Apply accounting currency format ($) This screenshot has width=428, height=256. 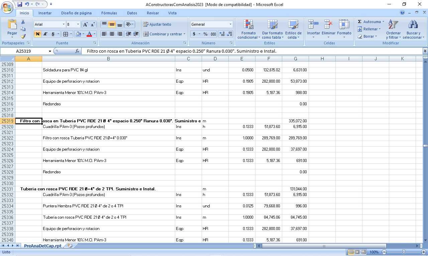[194, 34]
